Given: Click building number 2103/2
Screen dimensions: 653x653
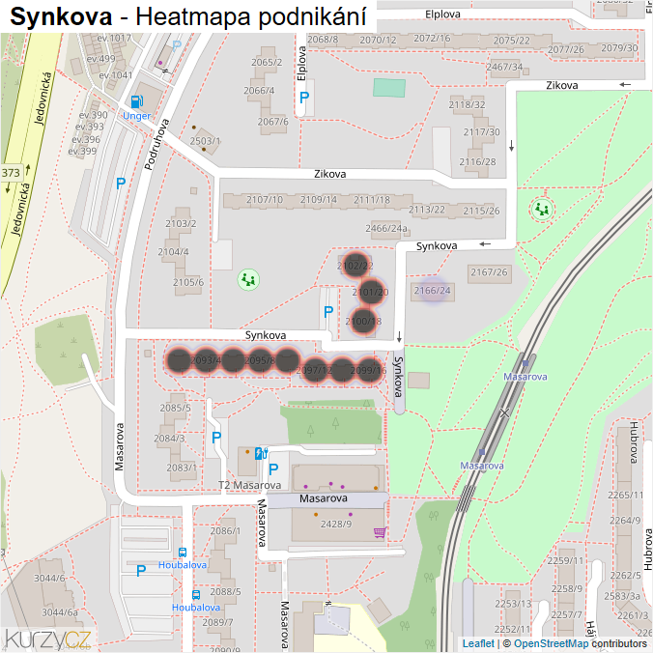Looking at the screenshot, I should [x=181, y=224].
